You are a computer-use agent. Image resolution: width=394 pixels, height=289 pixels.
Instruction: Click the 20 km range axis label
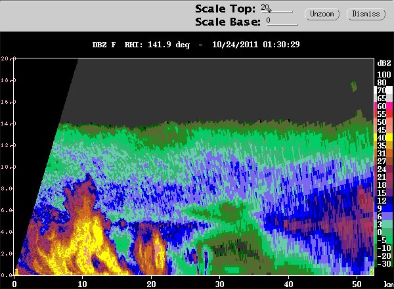151,284
